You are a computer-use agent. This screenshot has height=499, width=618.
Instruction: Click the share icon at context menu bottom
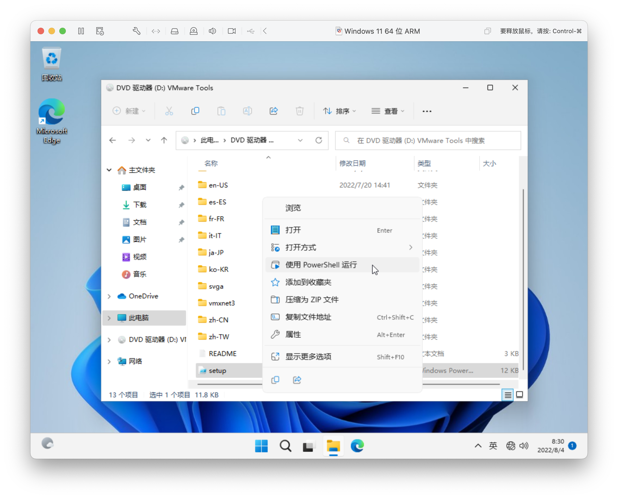click(x=297, y=380)
